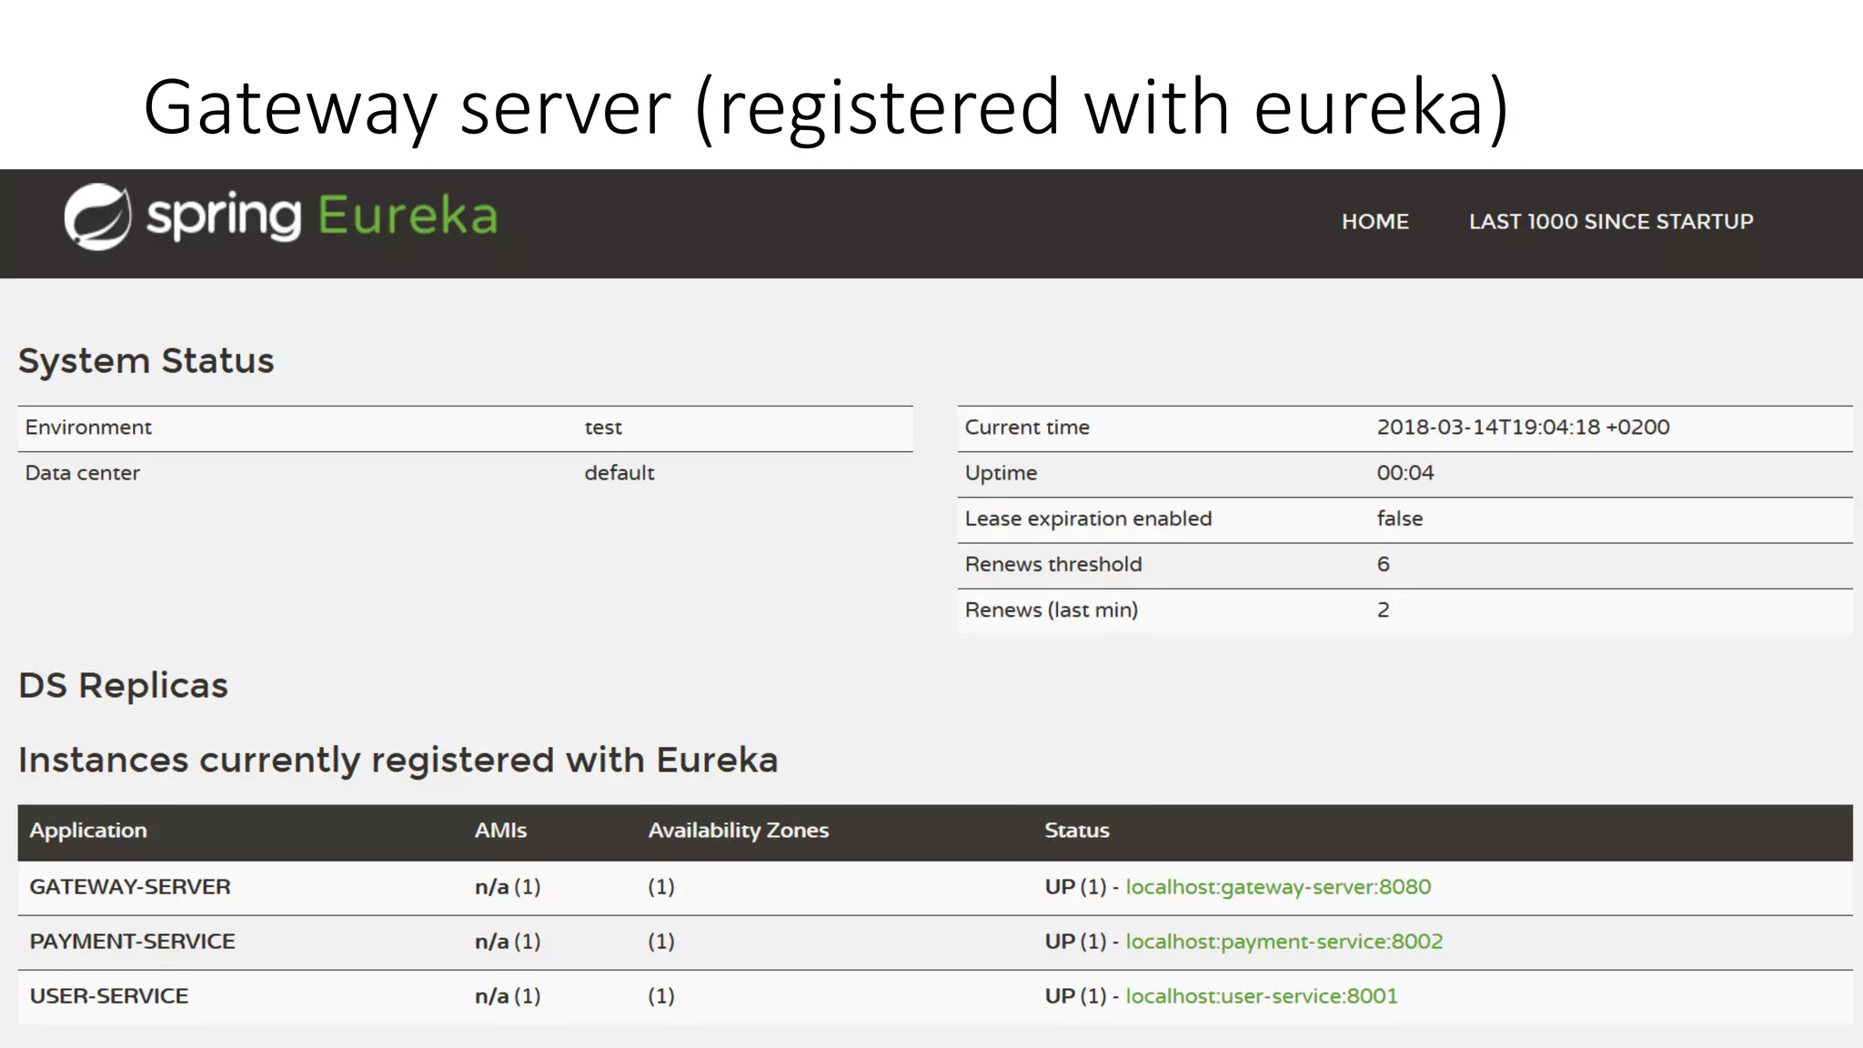Viewport: 1863px width, 1048px height.
Task: Select the lease expiration value false
Action: tap(1399, 519)
